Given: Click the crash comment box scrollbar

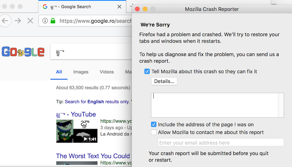Looking at the screenshot, I should click(281, 105).
